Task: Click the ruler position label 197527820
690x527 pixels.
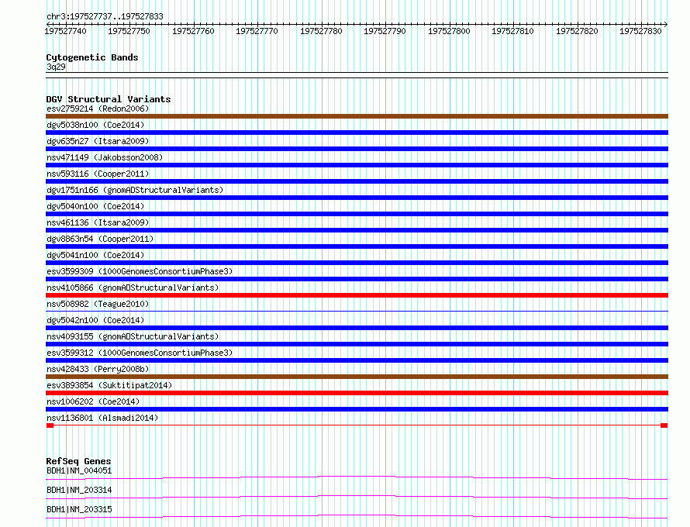Action: tap(577, 31)
